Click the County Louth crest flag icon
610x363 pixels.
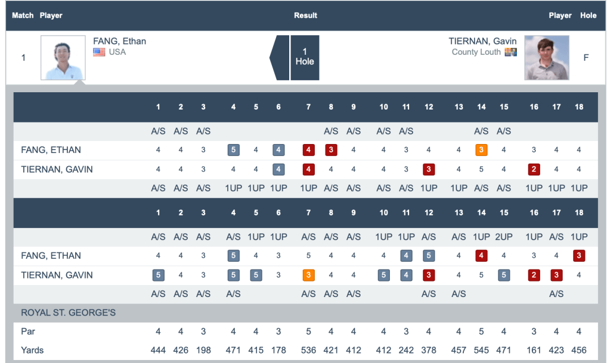tap(510, 52)
